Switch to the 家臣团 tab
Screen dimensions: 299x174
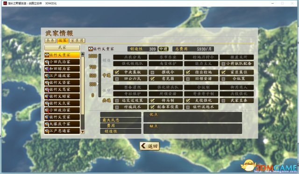(77, 41)
